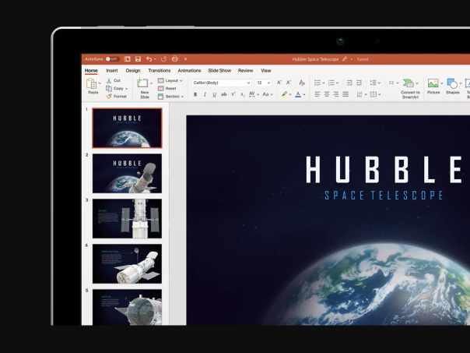Click the Format painter button

(116, 97)
